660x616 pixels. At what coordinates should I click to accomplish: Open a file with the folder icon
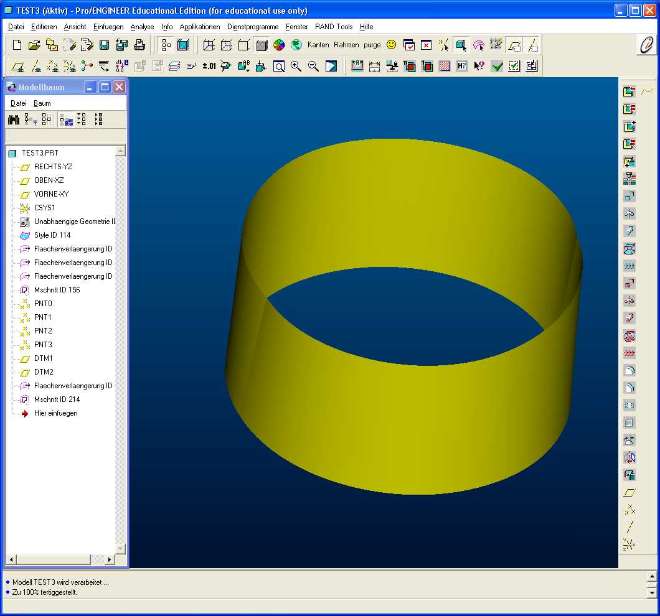34,45
